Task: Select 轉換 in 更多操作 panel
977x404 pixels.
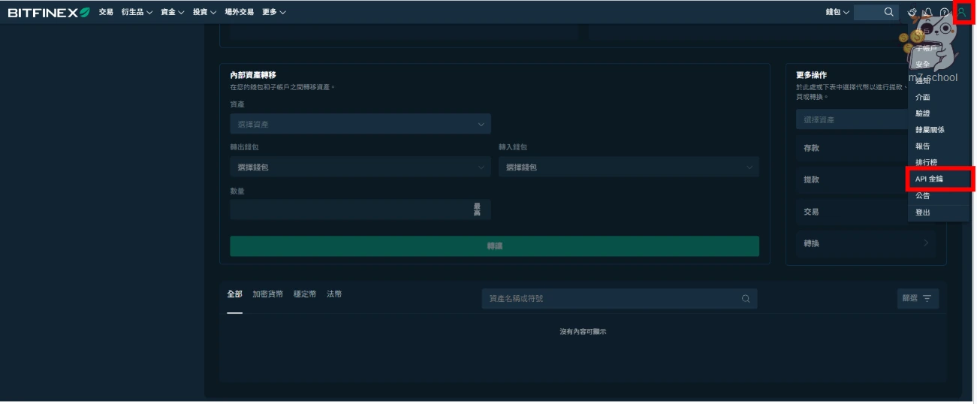Action: point(867,243)
